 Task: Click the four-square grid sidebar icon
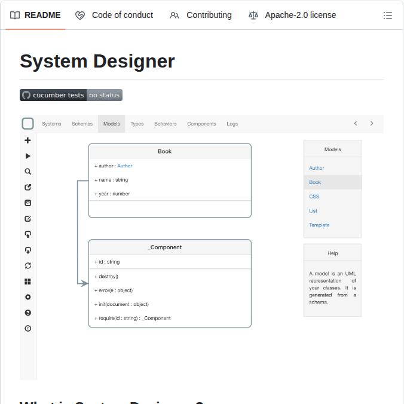(x=28, y=281)
